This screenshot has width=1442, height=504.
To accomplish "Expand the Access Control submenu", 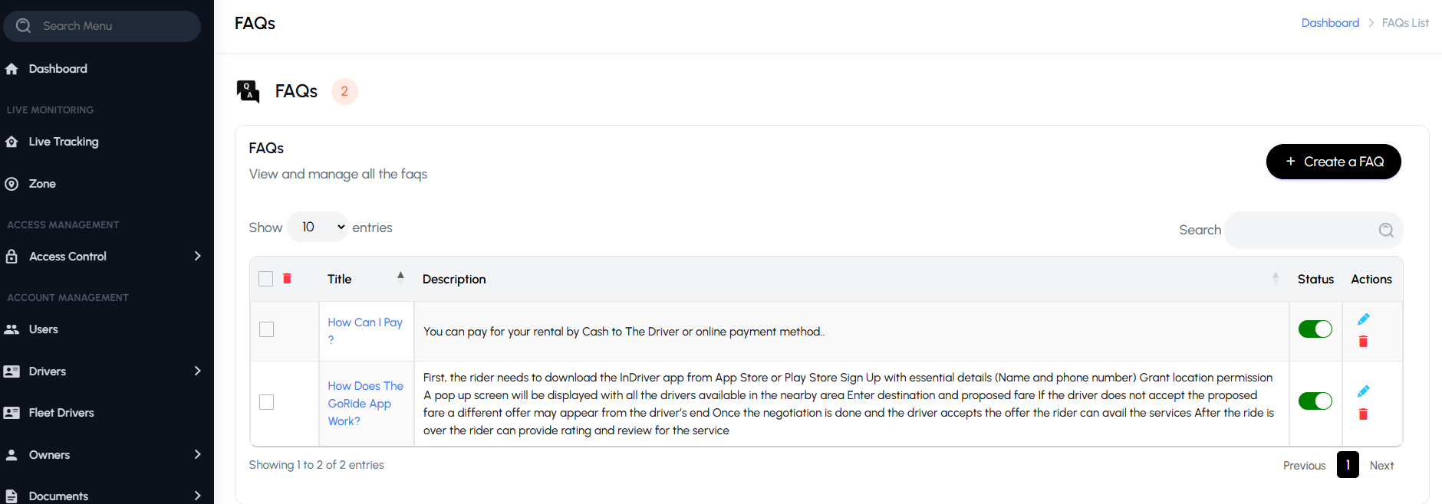I will [x=197, y=256].
